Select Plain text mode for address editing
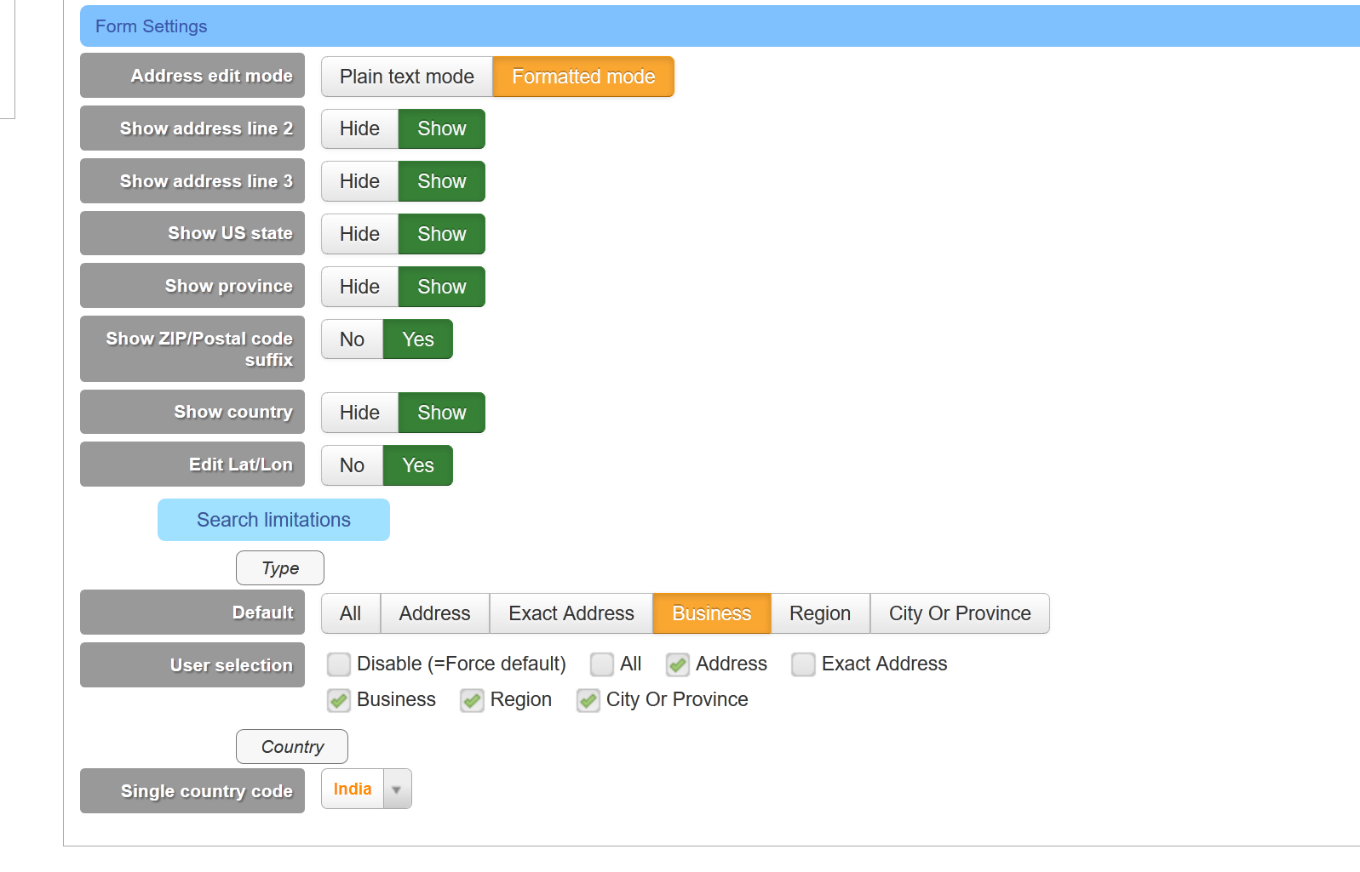 [x=407, y=77]
